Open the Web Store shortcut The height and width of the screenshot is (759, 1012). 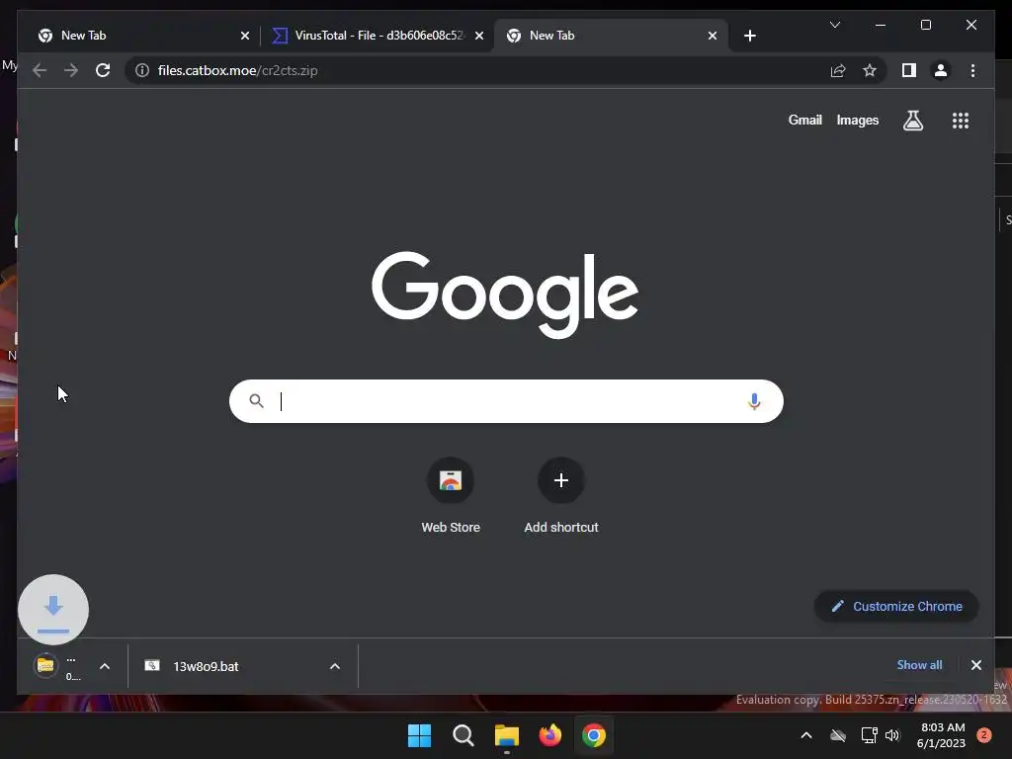click(x=451, y=496)
